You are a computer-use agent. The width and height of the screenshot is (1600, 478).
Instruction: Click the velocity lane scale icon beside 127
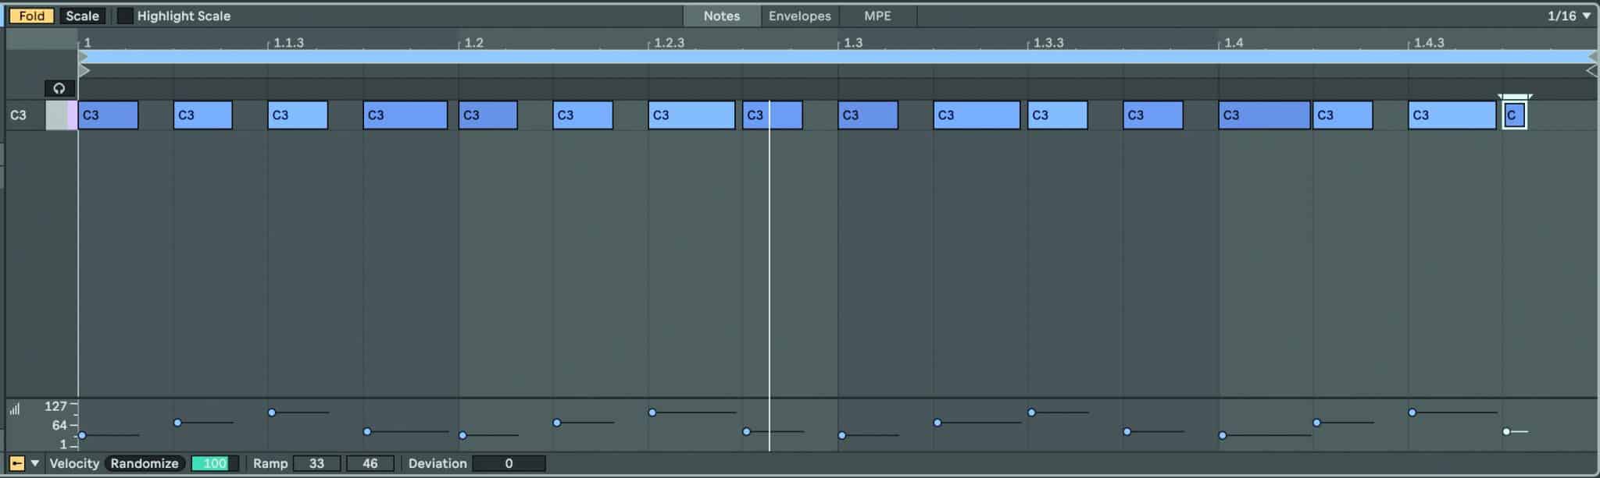15,409
